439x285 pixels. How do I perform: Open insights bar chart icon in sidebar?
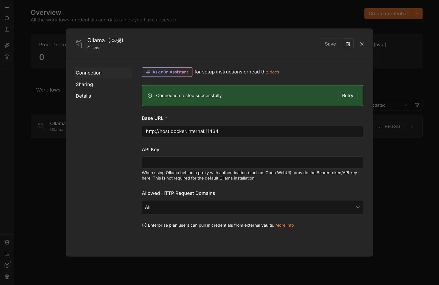(x=7, y=254)
